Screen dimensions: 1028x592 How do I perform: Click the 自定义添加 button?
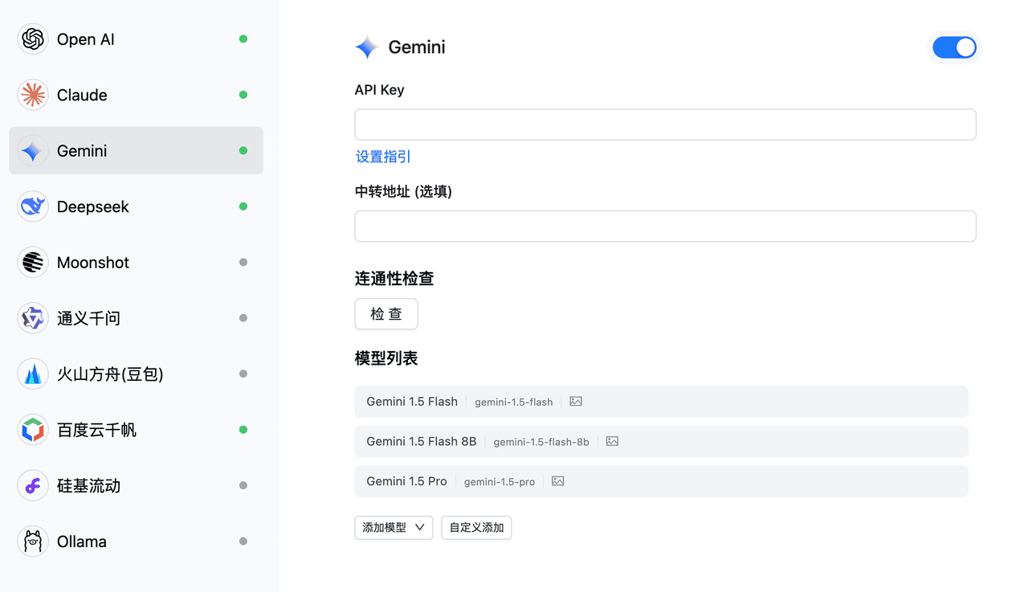coord(476,528)
